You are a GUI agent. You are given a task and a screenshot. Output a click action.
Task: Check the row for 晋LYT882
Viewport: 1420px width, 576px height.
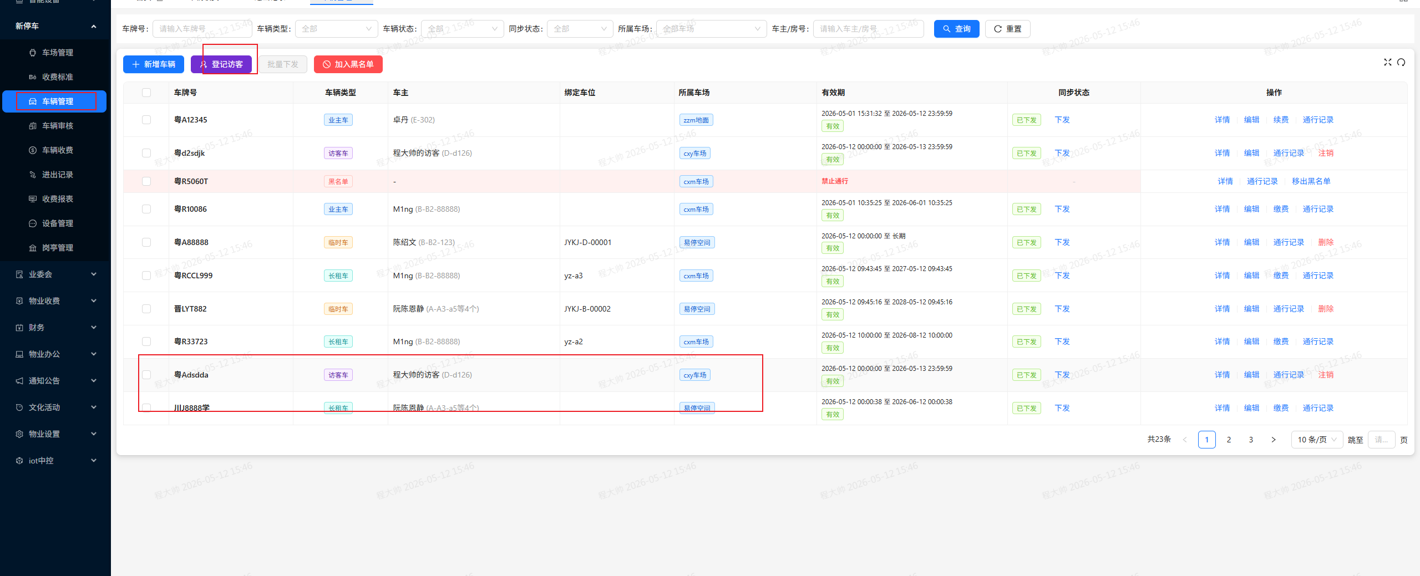(146, 309)
